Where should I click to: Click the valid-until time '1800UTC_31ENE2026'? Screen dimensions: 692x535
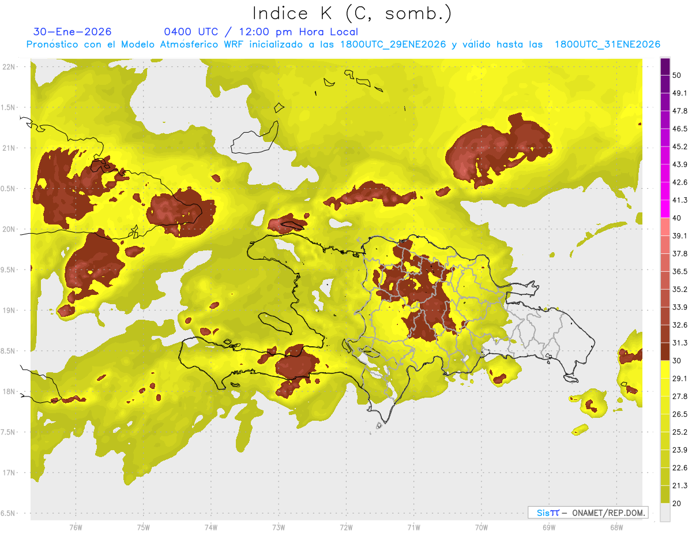click(607, 44)
